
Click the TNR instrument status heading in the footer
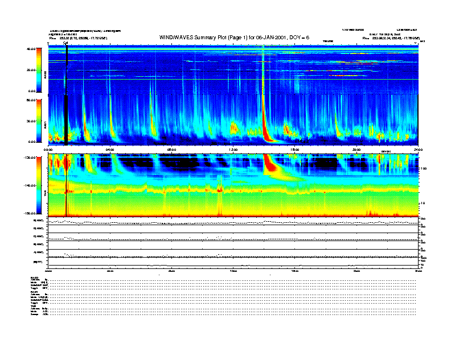pyautogui.click(x=33, y=306)
